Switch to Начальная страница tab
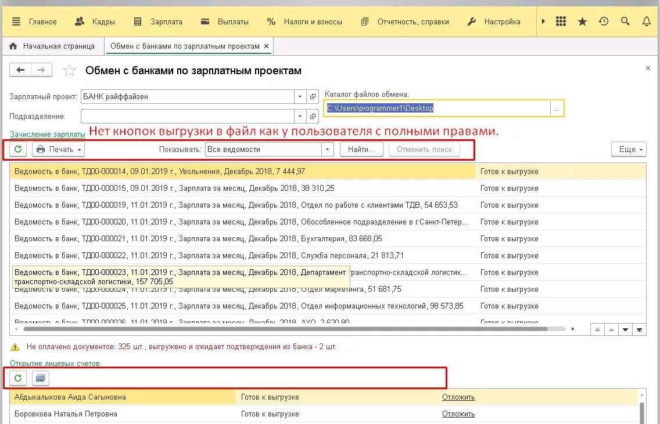The image size is (660, 424). (x=52, y=46)
